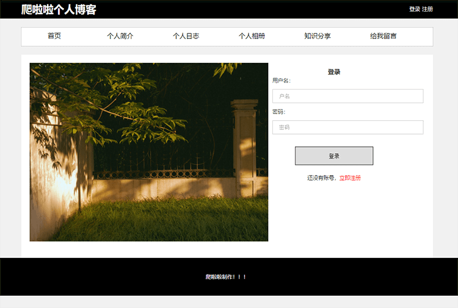Go to the 首页 navigation tab
The image size is (458, 308).
coord(54,36)
